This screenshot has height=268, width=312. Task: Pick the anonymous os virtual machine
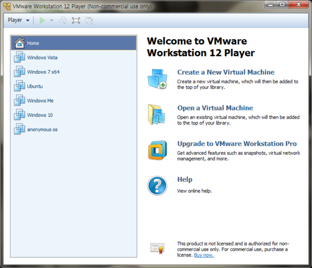pos(74,129)
